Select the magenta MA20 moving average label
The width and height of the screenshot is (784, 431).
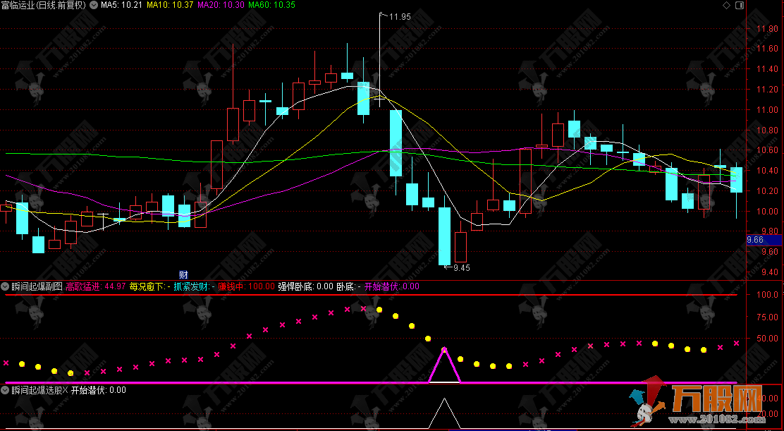pos(221,5)
